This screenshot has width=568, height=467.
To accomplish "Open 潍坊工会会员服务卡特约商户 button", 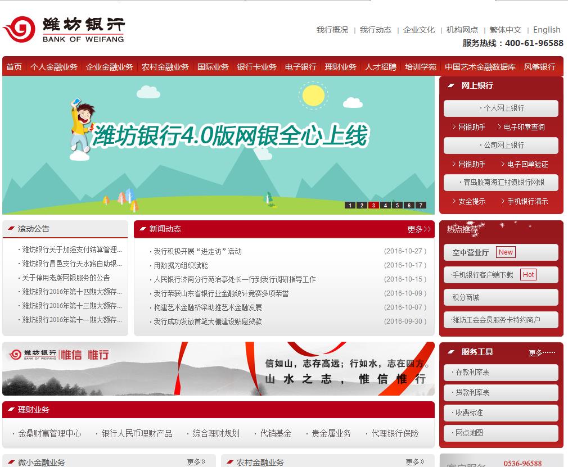I will (501, 320).
